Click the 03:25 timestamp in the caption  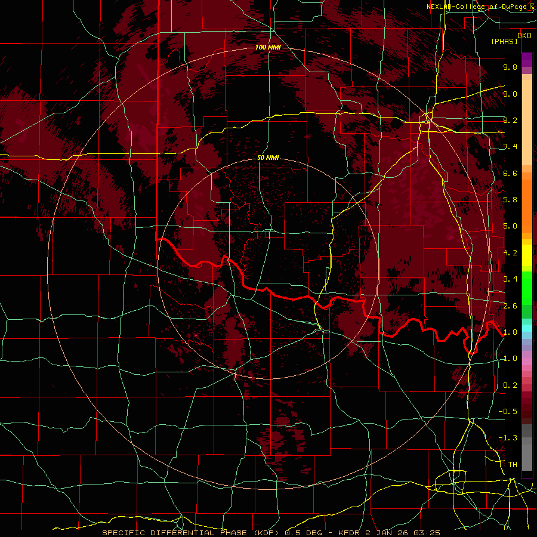pos(427,533)
